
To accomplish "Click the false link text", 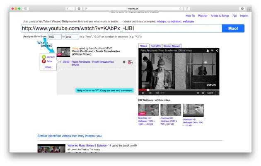I will click(x=49, y=61).
